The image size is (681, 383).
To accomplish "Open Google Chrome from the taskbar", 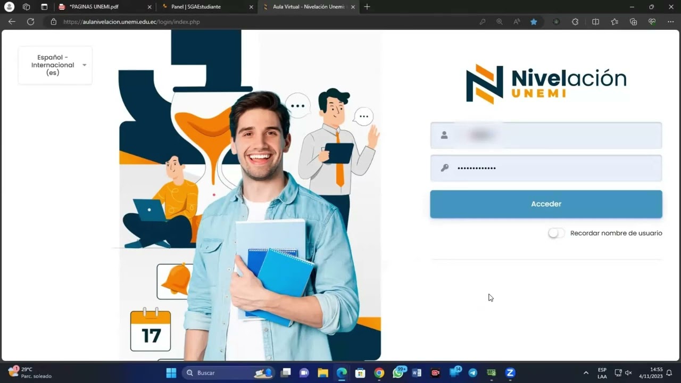I will [379, 373].
